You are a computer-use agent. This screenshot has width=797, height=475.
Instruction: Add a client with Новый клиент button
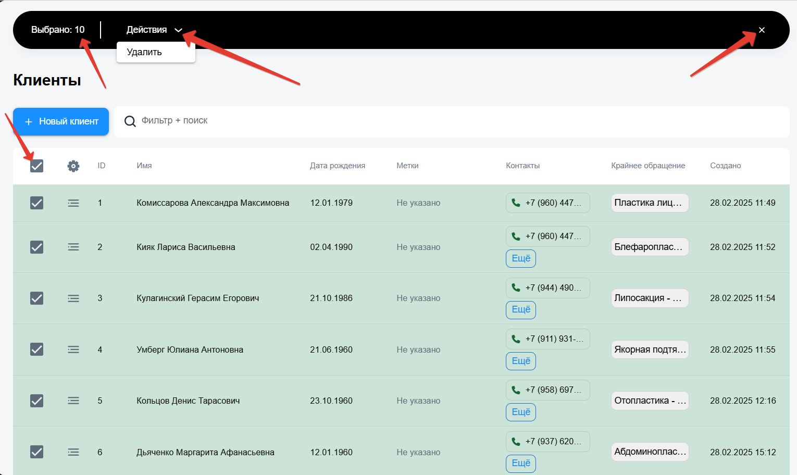[x=61, y=121]
